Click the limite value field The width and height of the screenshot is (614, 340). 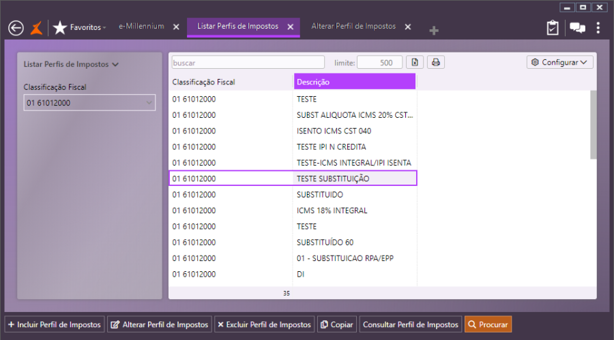pos(379,63)
